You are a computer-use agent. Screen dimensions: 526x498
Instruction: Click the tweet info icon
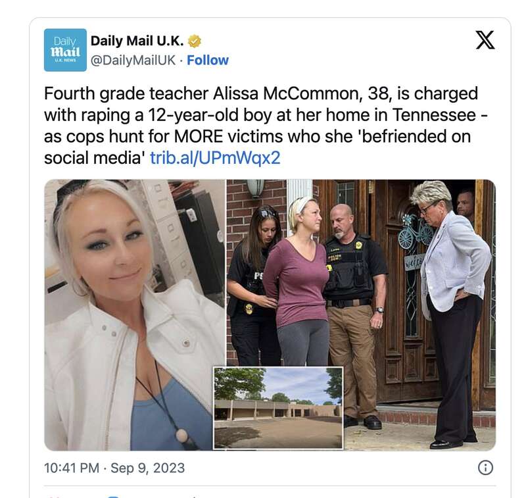[485, 468]
